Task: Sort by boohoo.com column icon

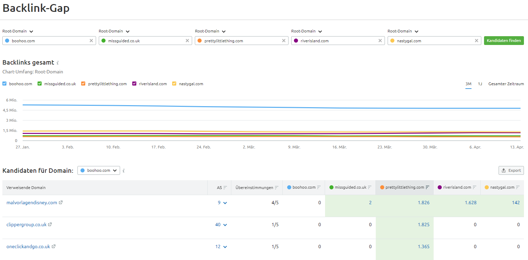Action: pyautogui.click(x=319, y=187)
